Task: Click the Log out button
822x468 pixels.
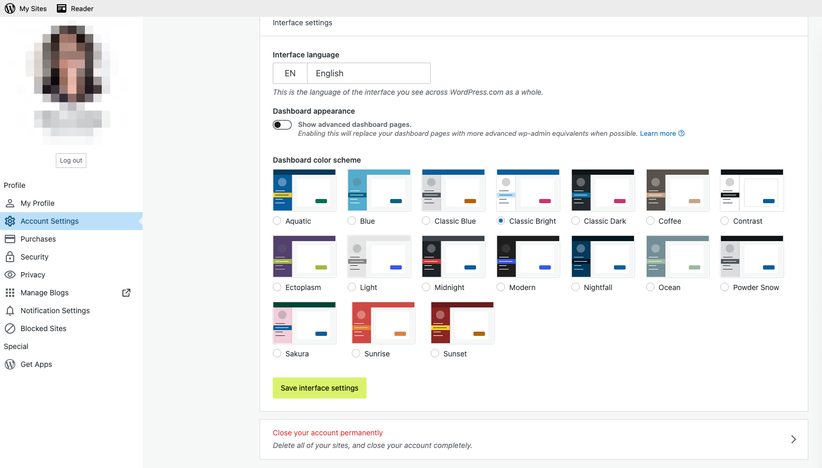Action: tap(71, 161)
